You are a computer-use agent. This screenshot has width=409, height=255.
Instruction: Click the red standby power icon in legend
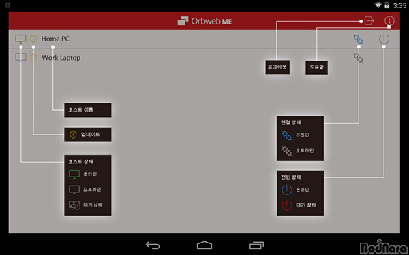pyautogui.click(x=287, y=205)
